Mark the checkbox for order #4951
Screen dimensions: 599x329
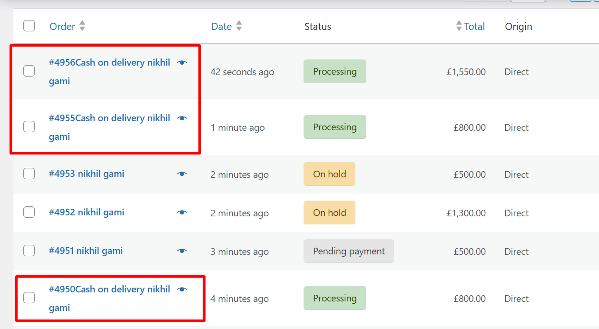[29, 251]
